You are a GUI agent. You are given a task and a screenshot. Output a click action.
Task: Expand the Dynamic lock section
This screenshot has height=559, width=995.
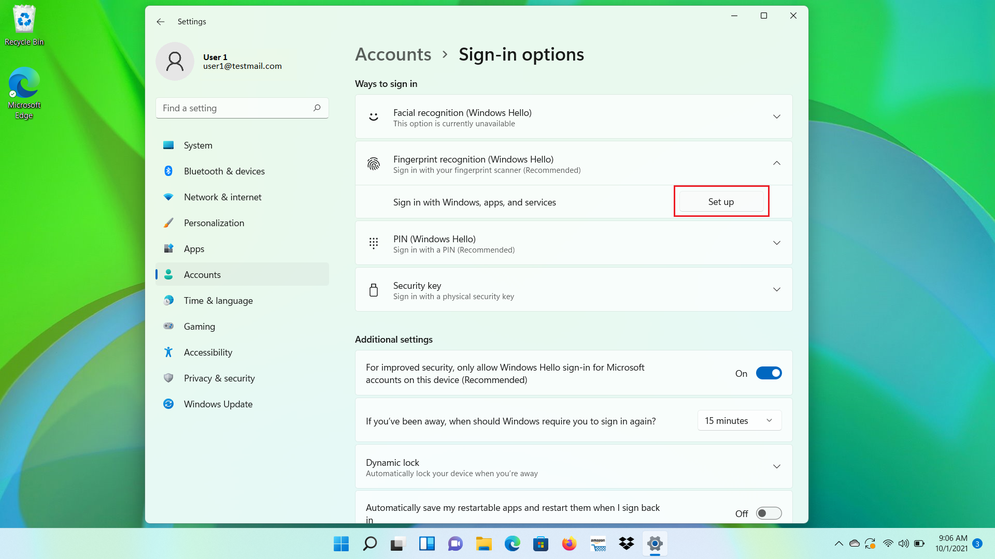coord(776,466)
